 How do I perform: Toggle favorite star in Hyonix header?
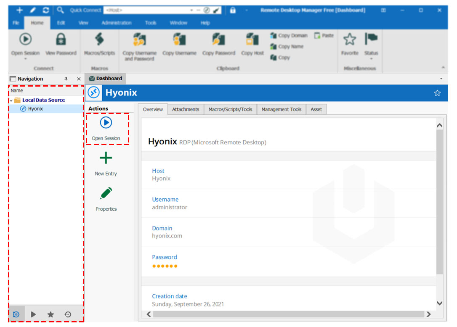[437, 93]
